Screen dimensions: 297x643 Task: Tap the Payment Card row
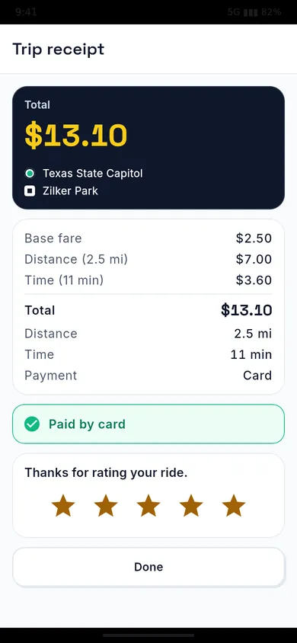148,376
